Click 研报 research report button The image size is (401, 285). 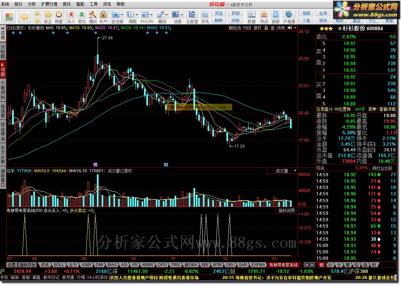click(x=235, y=13)
